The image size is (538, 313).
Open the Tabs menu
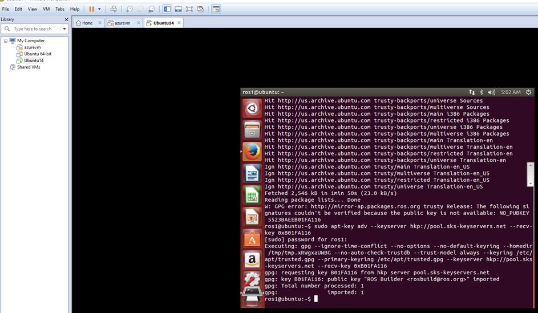coord(60,9)
